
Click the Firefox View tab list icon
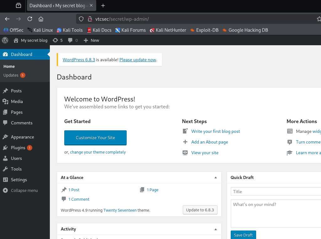coord(18,6)
